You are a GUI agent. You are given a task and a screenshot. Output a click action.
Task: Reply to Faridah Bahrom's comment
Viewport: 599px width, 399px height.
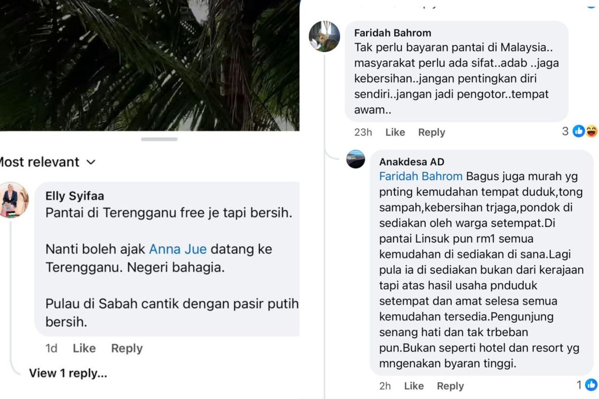(x=431, y=132)
